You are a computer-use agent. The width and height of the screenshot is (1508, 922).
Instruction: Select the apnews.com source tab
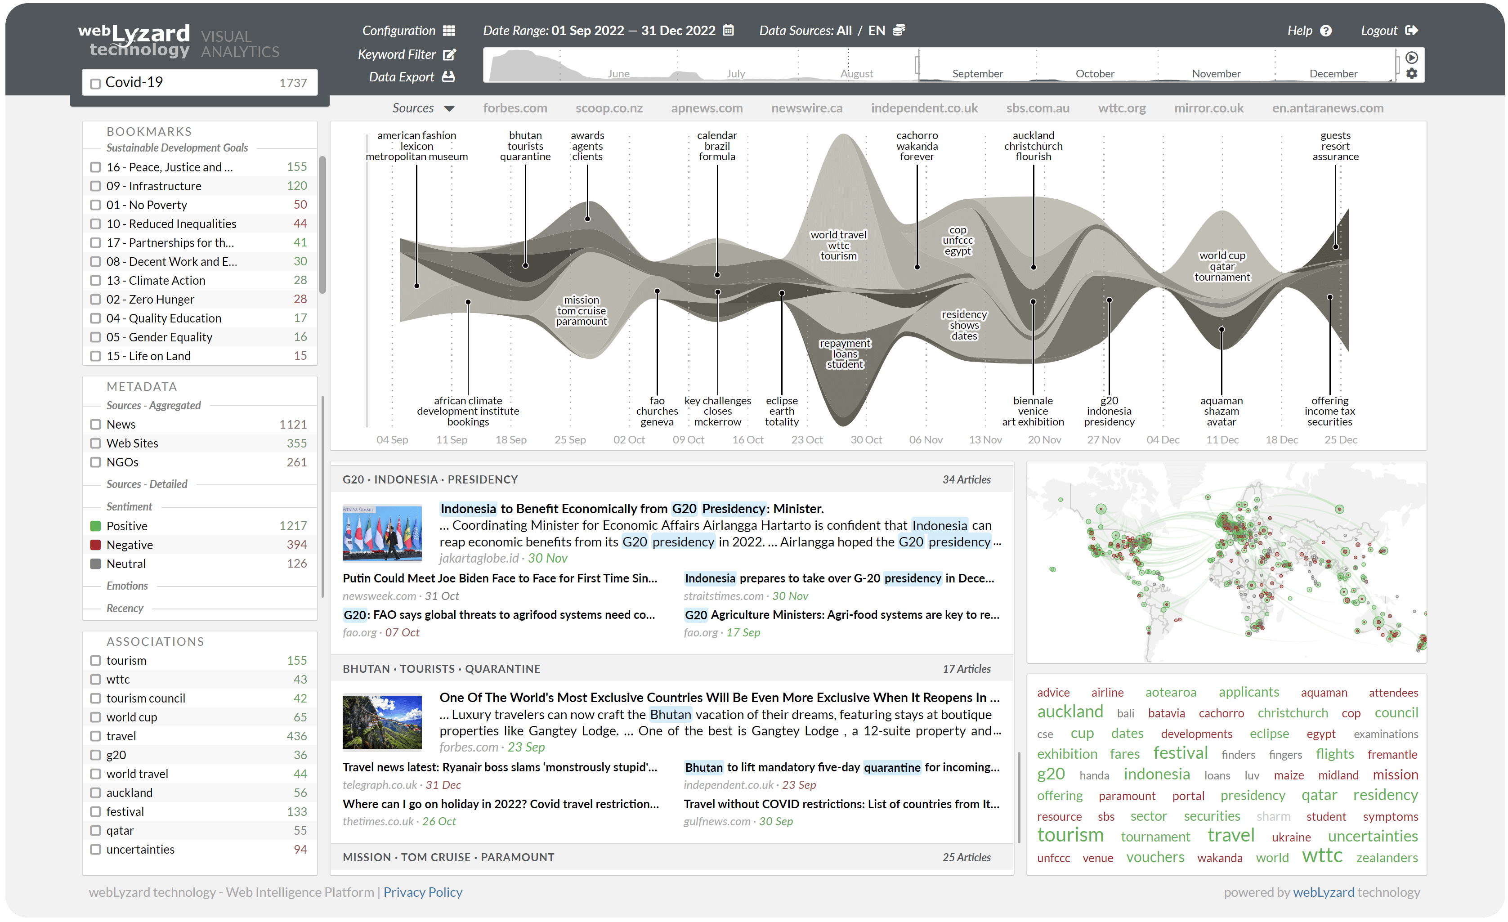[707, 108]
